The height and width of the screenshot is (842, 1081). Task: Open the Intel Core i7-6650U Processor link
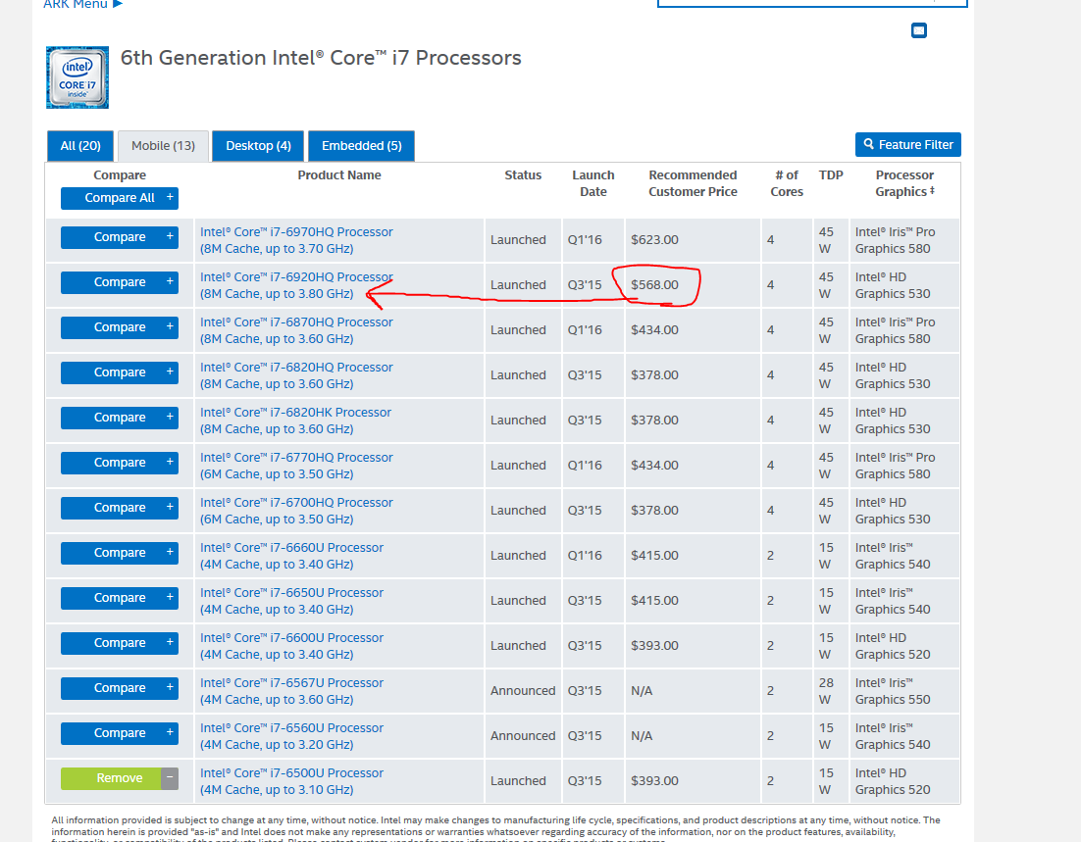291,602
